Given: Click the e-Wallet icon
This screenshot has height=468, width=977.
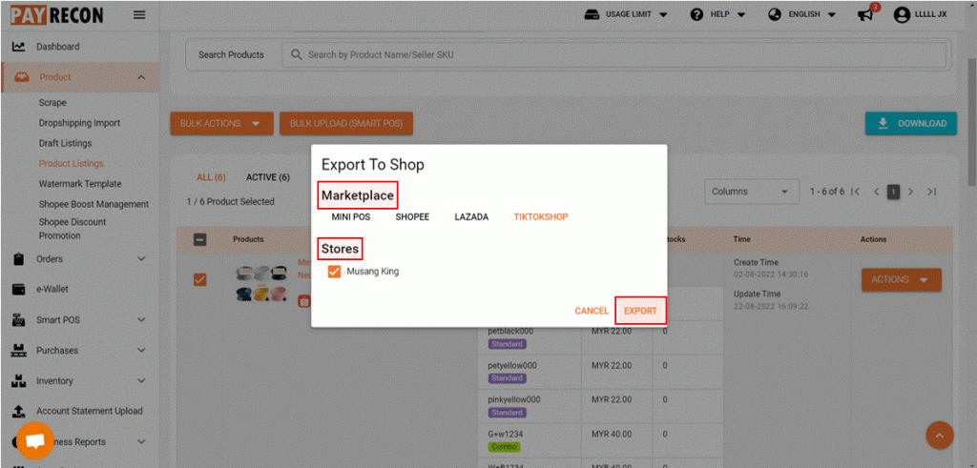Looking at the screenshot, I should pyautogui.click(x=19, y=290).
